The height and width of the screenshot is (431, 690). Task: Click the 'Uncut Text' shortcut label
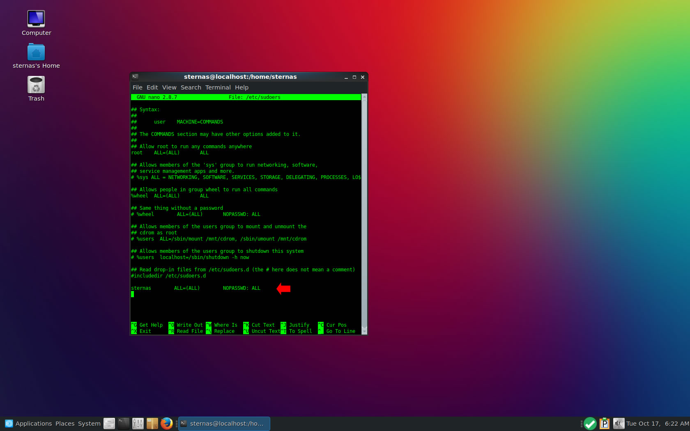(266, 331)
